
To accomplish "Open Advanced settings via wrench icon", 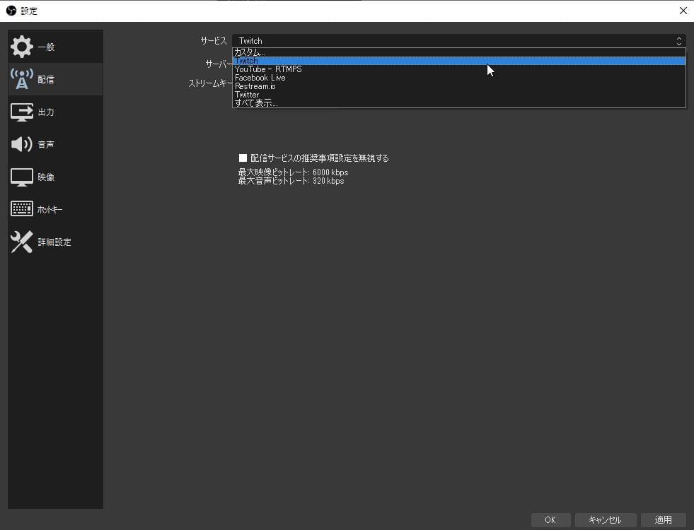I will pyautogui.click(x=22, y=242).
